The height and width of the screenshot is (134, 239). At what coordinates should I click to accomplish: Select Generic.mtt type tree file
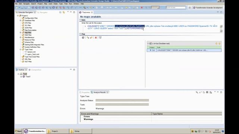click(x=31, y=52)
